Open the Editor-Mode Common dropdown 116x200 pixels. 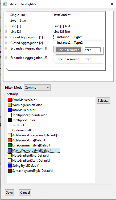click(37, 88)
